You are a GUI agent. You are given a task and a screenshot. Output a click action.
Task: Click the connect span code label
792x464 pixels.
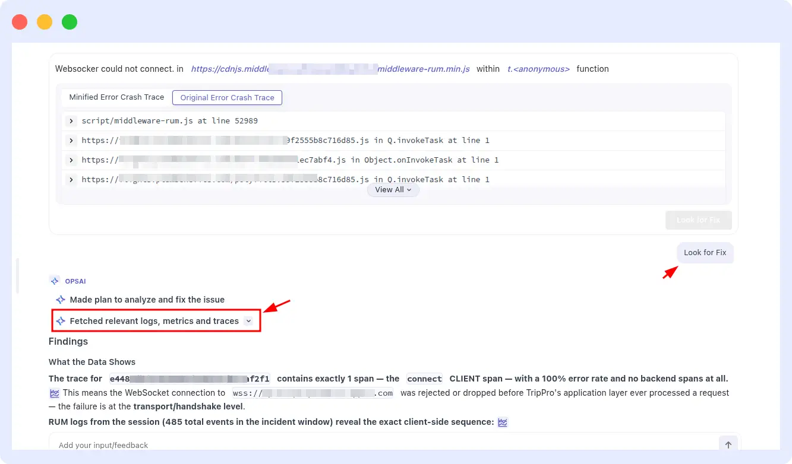coord(424,379)
